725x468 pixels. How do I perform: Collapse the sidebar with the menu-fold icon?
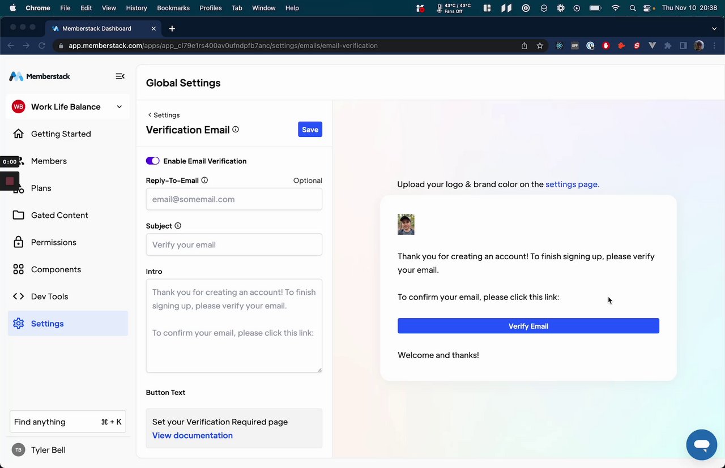120,76
